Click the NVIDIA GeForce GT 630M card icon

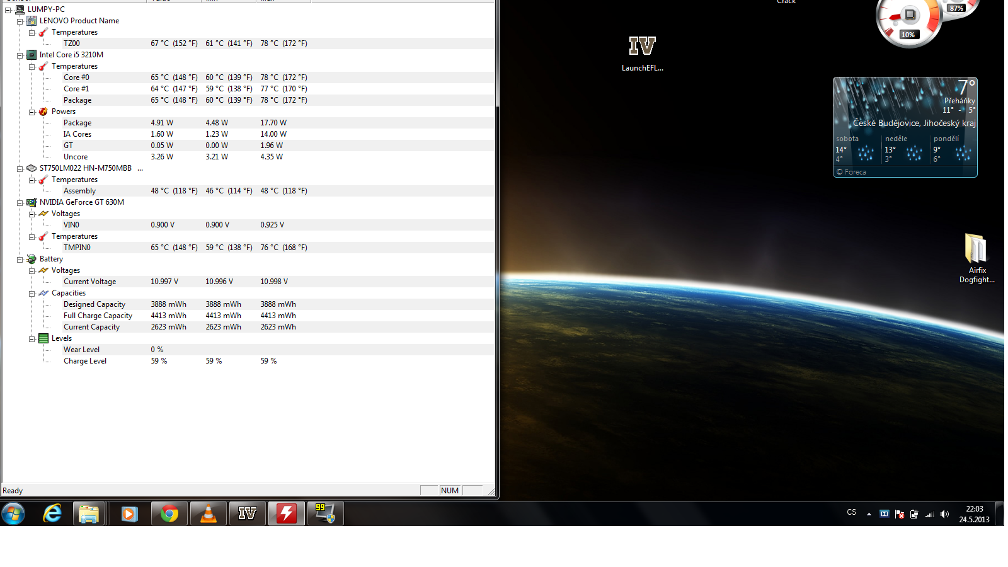31,202
